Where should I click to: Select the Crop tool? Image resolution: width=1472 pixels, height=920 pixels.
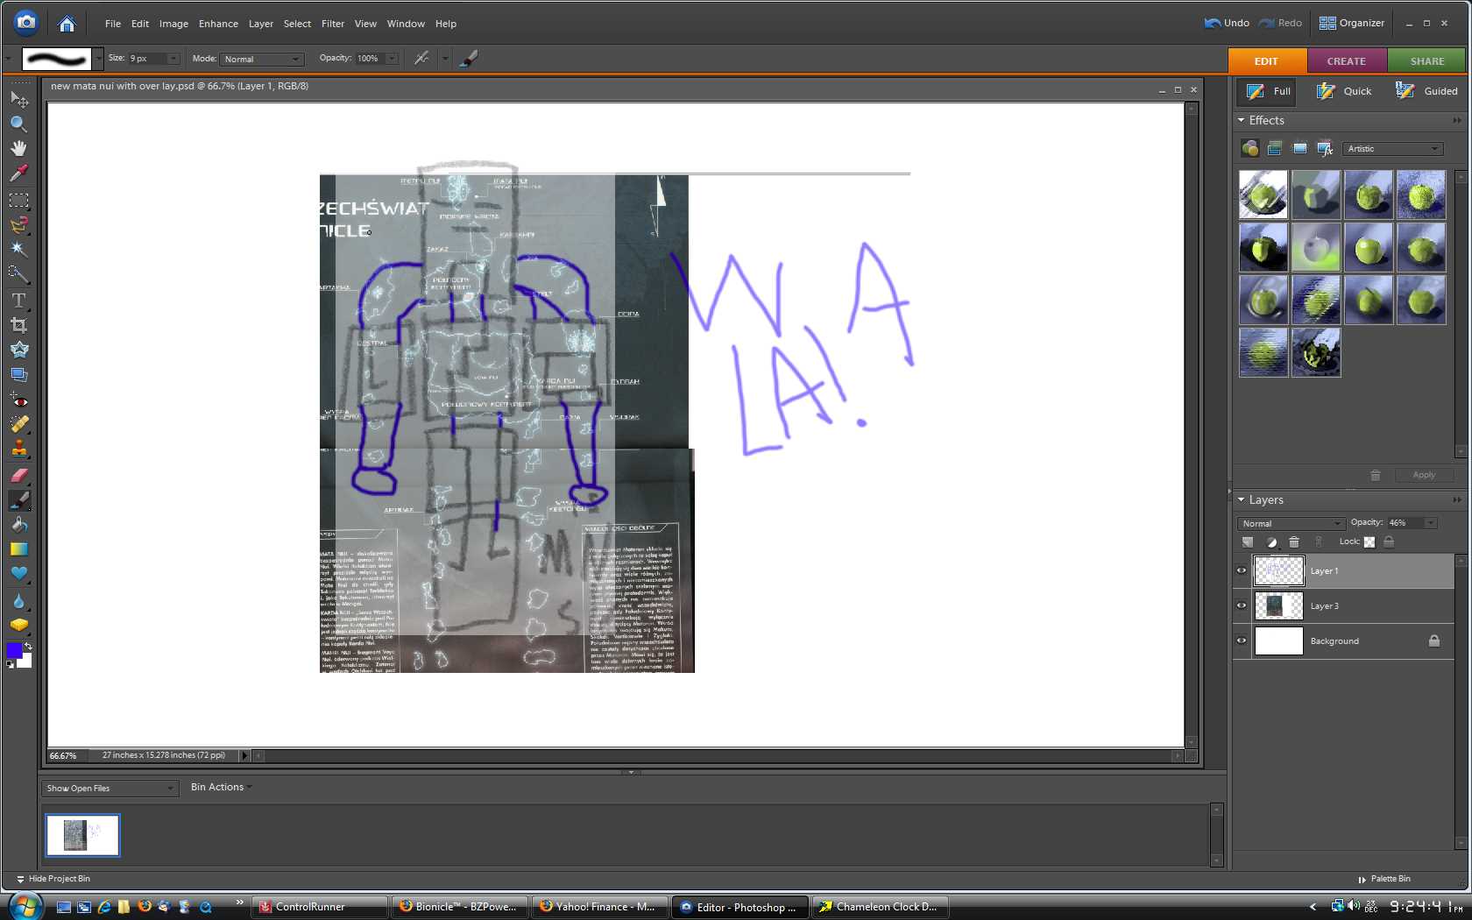[18, 325]
